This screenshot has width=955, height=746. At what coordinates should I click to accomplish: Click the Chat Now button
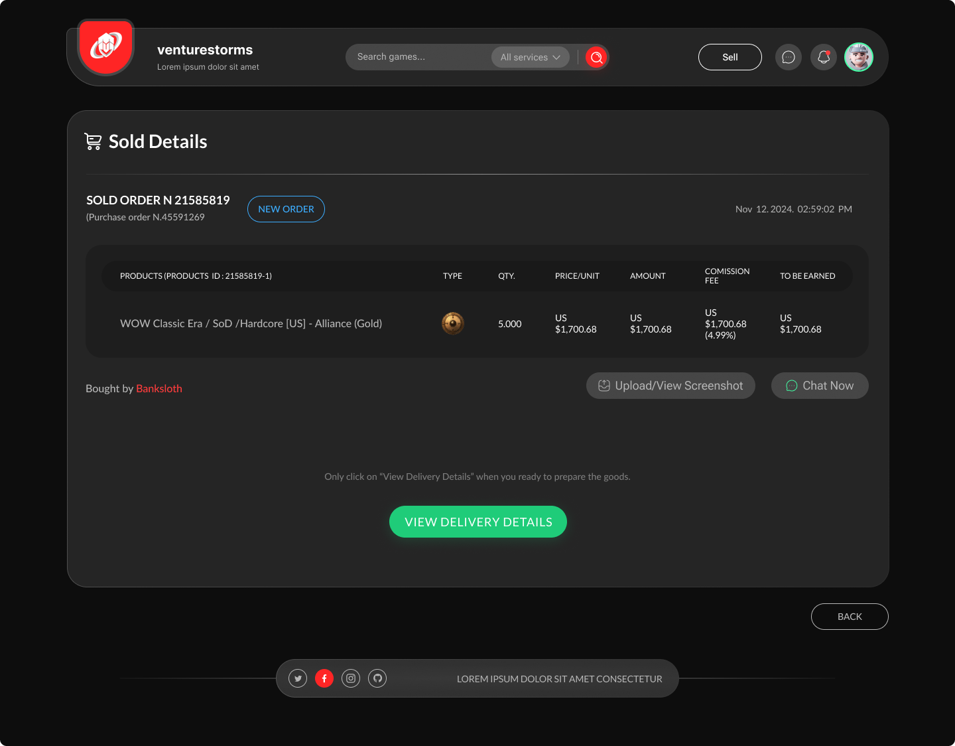pos(820,386)
